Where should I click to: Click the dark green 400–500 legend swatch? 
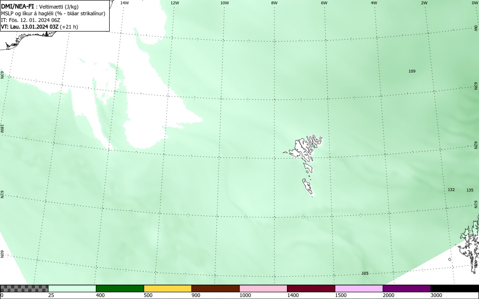pos(120,288)
